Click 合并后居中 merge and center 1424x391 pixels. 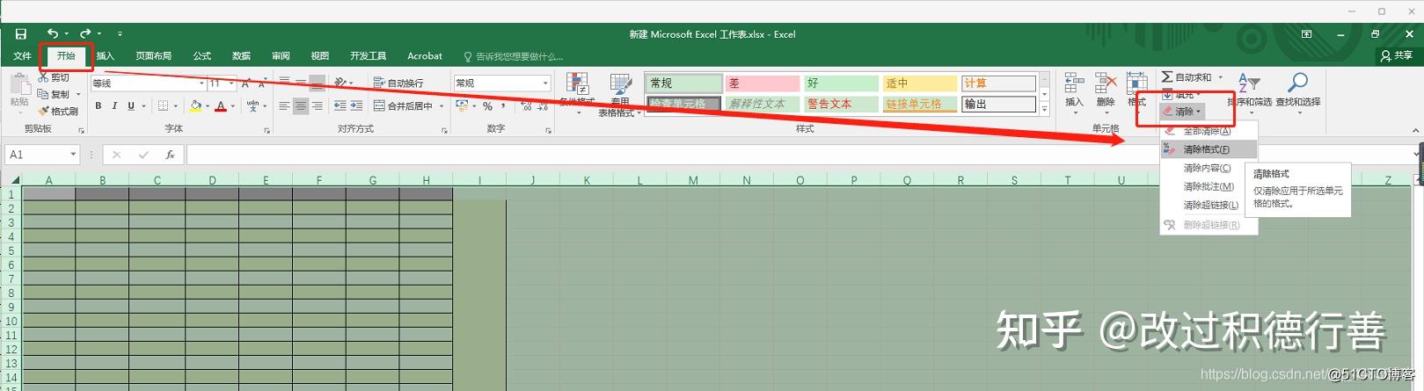coord(404,105)
